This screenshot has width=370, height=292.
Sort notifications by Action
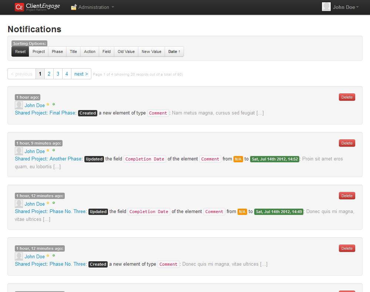coord(90,52)
